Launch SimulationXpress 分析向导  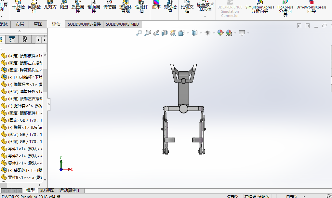point(259,7)
